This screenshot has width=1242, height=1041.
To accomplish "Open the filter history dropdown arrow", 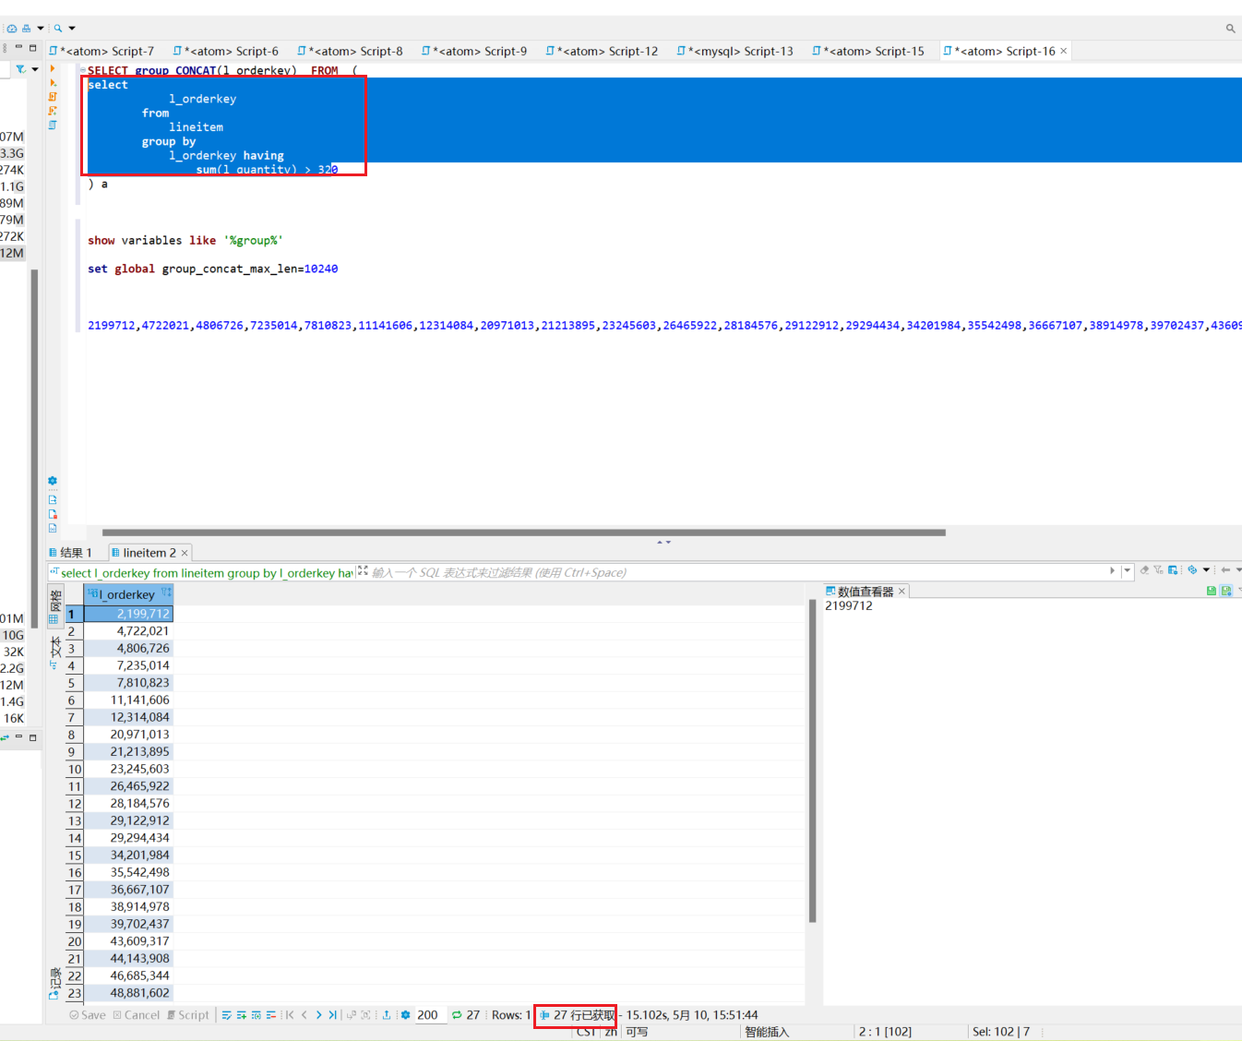I will tap(1128, 571).
